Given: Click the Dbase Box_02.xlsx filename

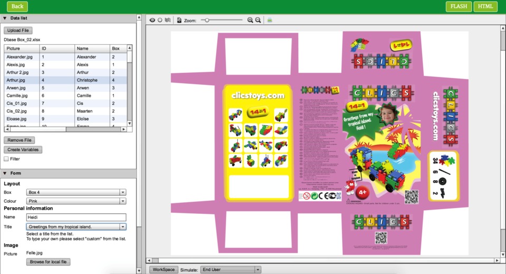Looking at the screenshot, I should 22,40.
